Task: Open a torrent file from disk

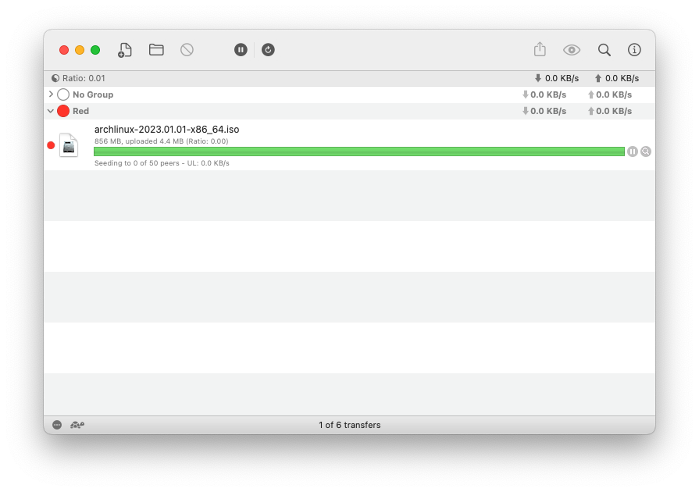Action: coord(155,49)
